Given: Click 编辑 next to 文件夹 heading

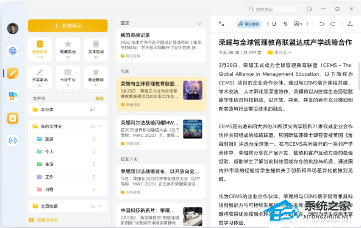Looking at the screenshot, I should tap(99, 98).
